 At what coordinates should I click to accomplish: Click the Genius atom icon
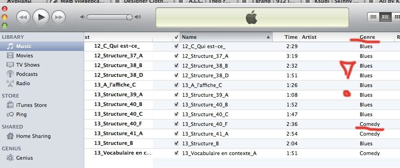[10, 158]
